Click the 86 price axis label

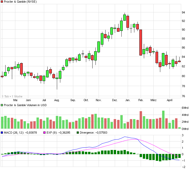coord(183,48)
